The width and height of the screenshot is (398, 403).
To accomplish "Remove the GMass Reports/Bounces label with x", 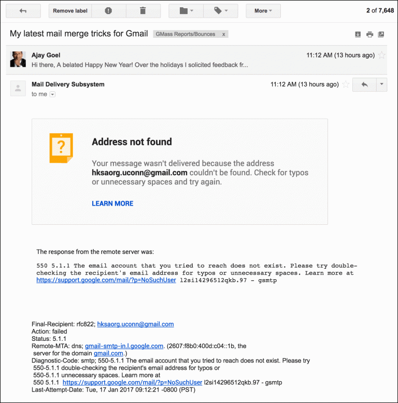I will (224, 34).
